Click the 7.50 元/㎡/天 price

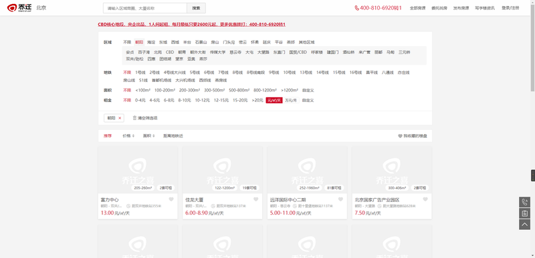pyautogui.click(x=368, y=213)
